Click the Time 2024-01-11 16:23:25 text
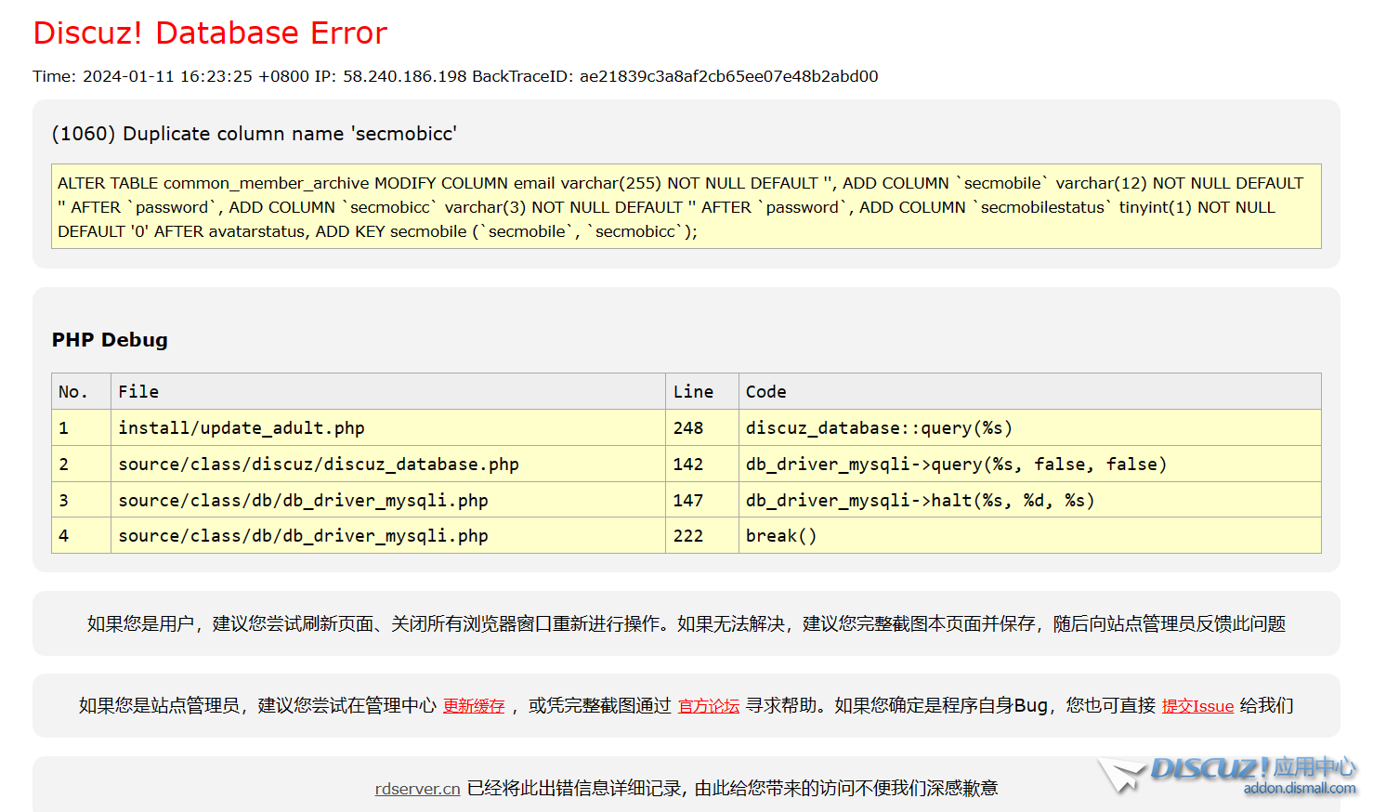The image size is (1373, 812). [171, 76]
